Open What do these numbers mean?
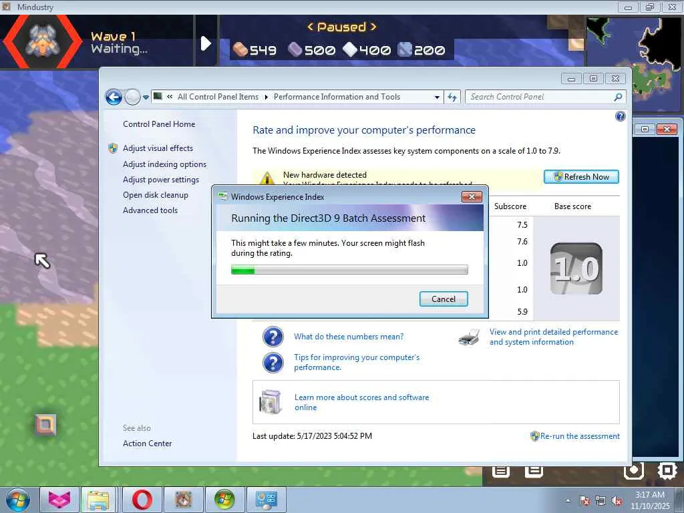Screen dimensions: 684x513 pos(349,337)
